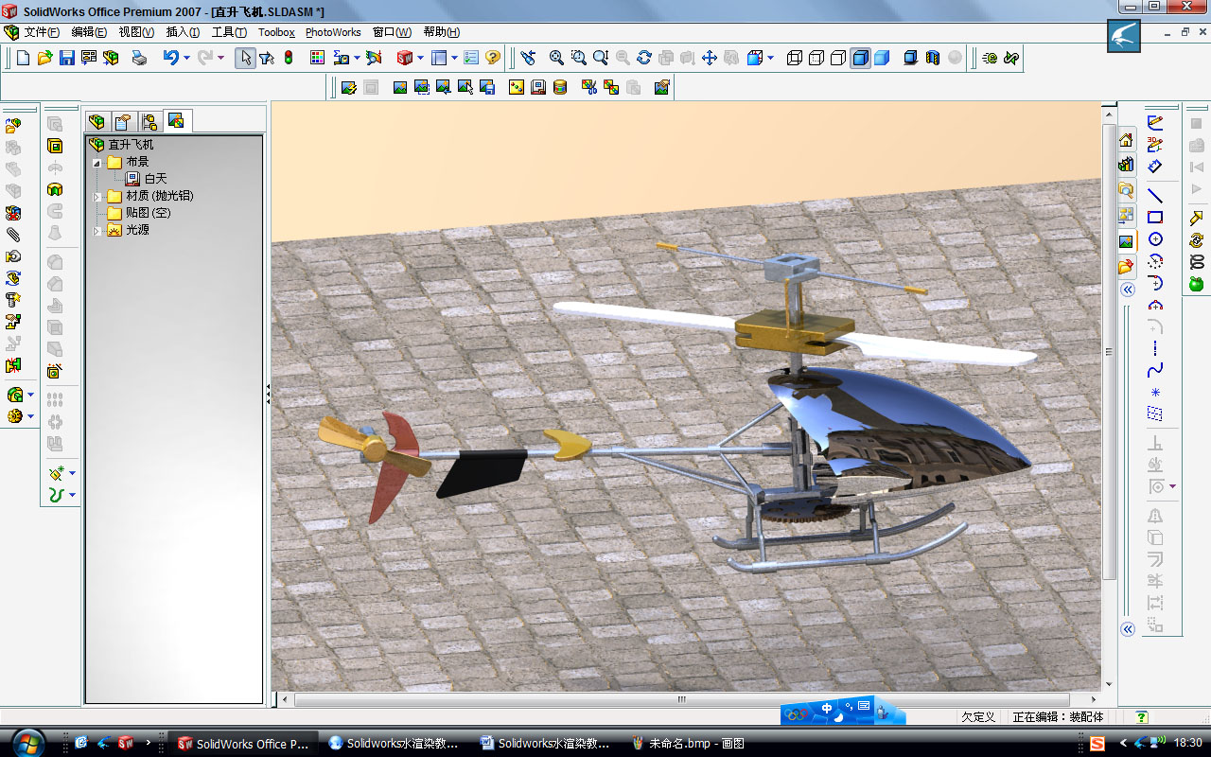1211x757 pixels.
Task: Click the PhotoWorks Render Area icon
Action: 422,87
